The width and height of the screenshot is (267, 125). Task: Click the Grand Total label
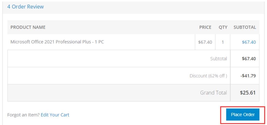(x=213, y=93)
